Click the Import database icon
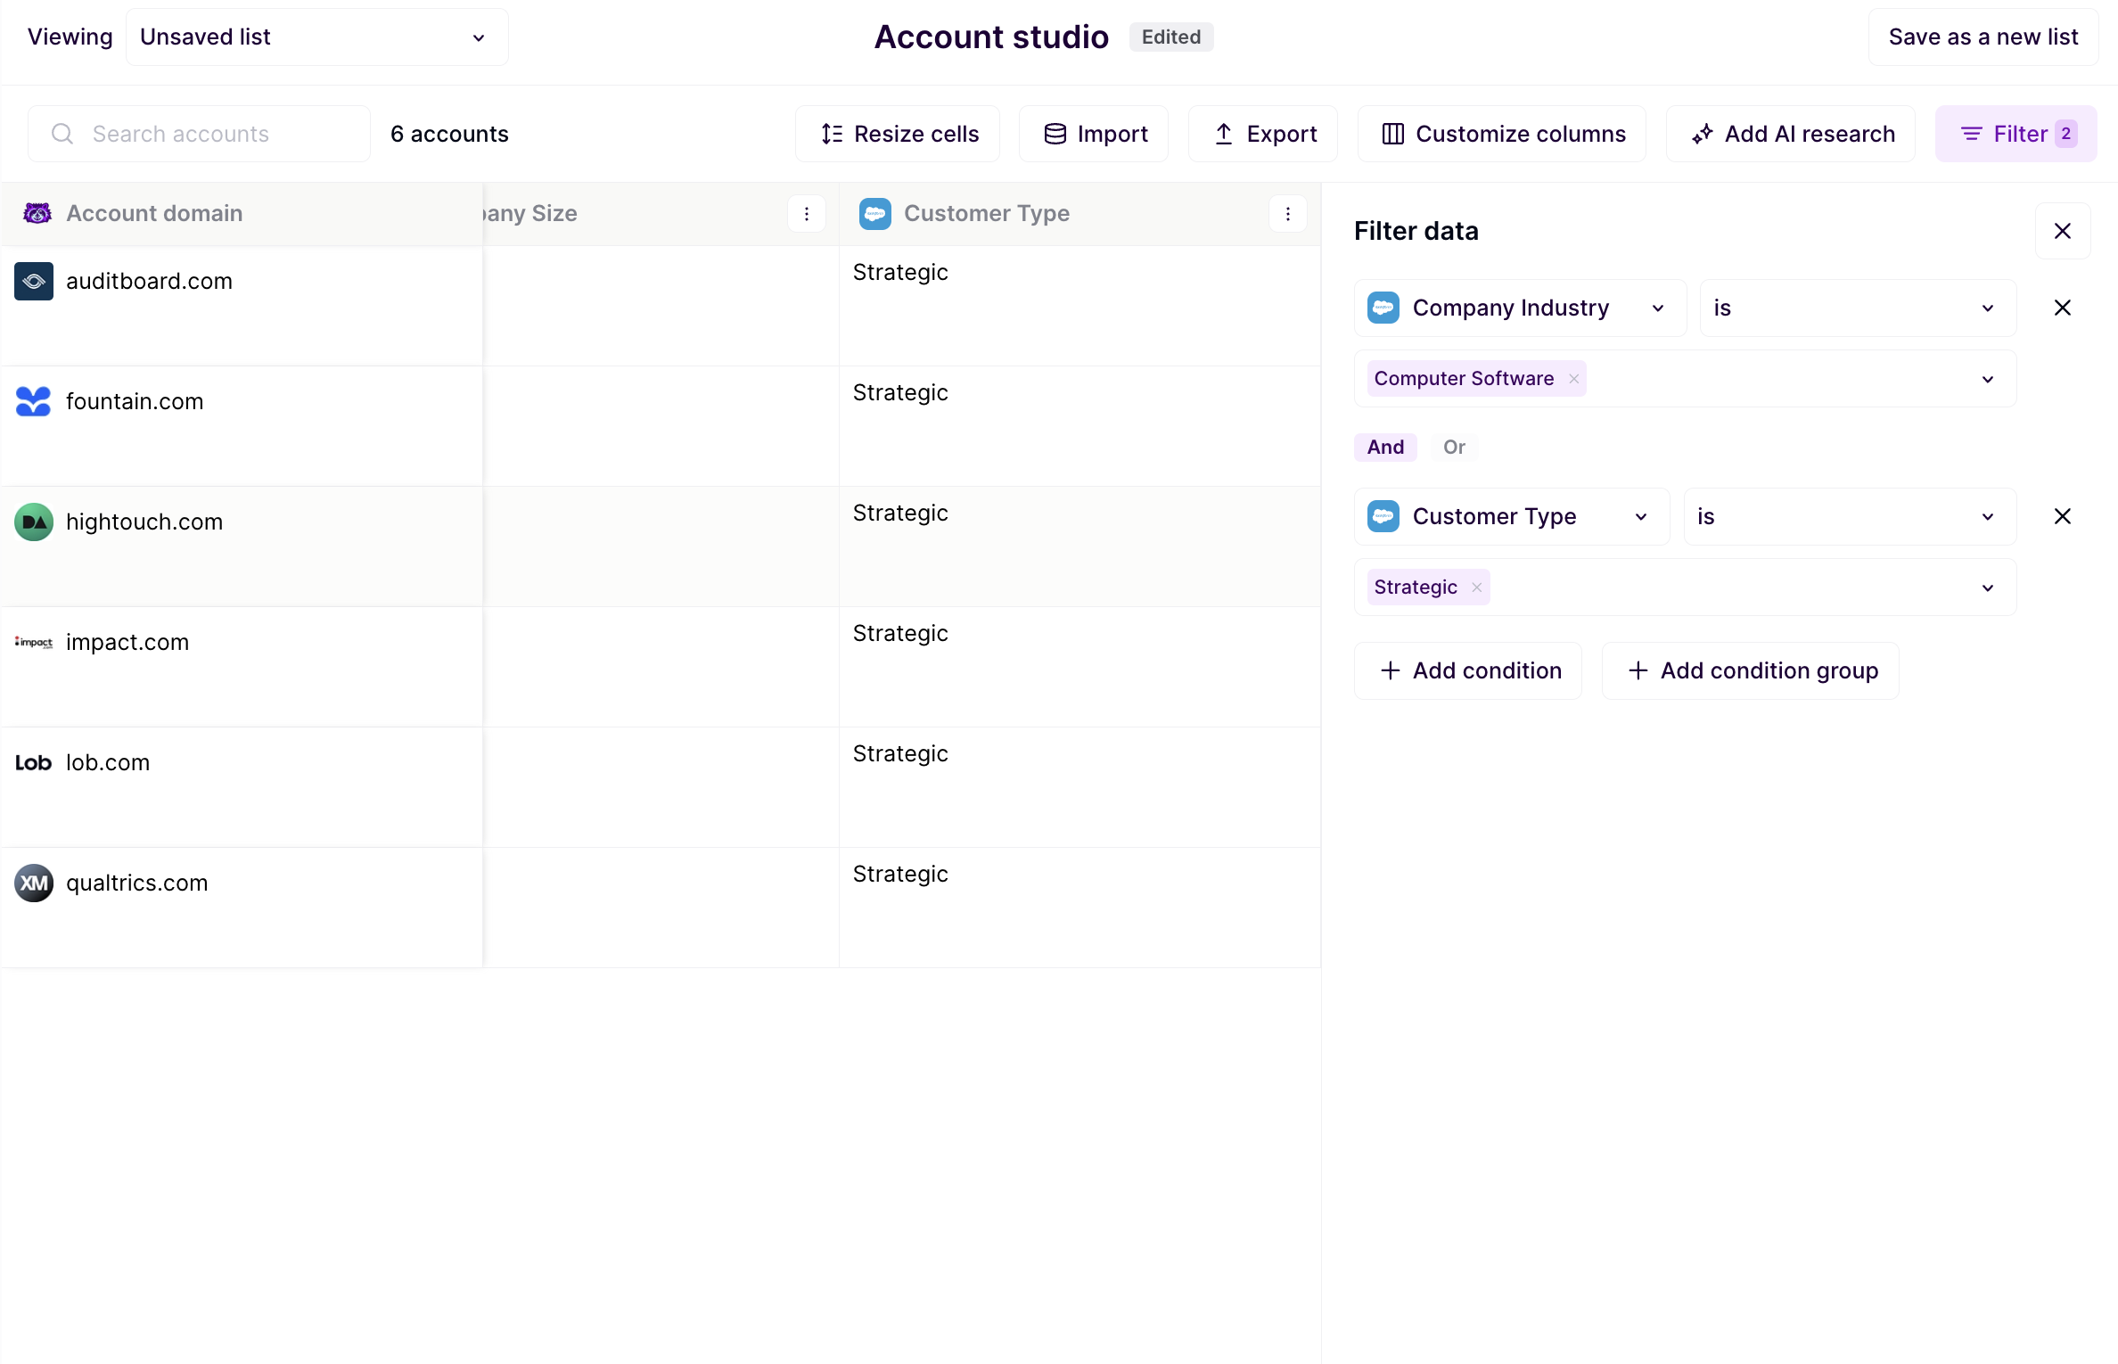Image resolution: width=2118 pixels, height=1364 pixels. click(x=1055, y=133)
